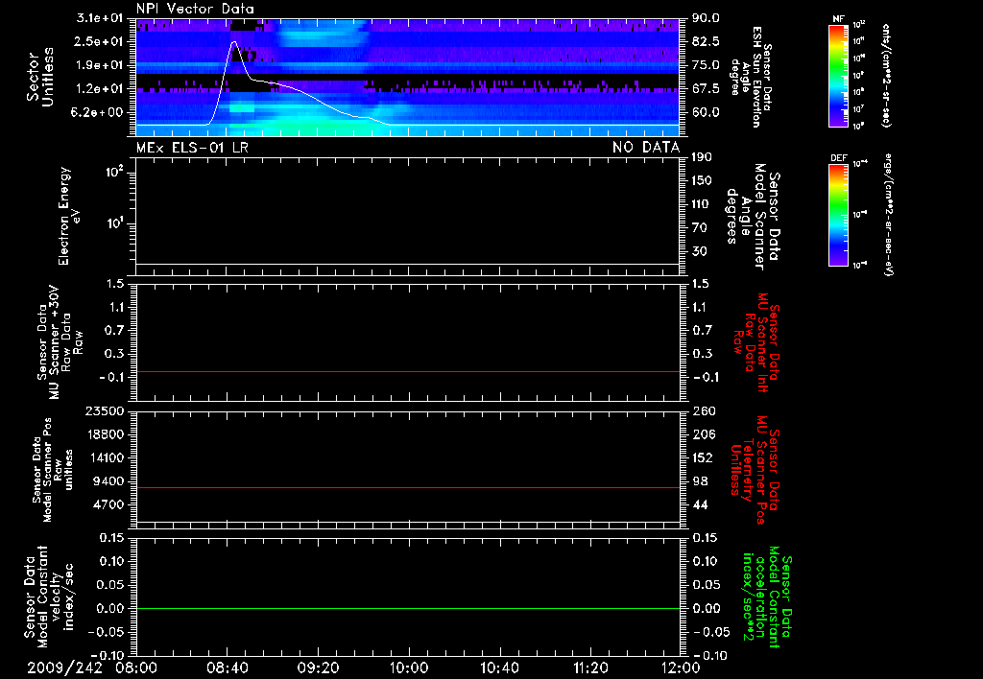
Task: Click the '10:00' time axis label
Action: [x=408, y=667]
